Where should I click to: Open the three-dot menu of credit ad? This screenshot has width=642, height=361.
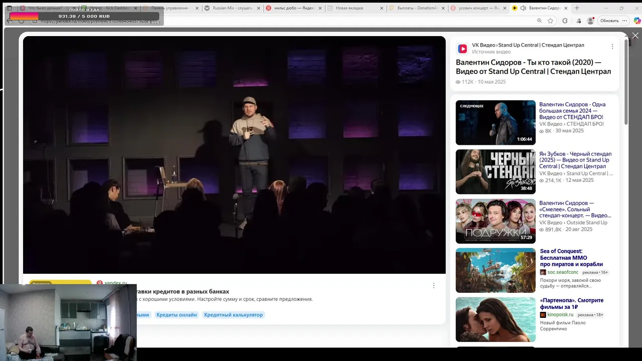434,285
